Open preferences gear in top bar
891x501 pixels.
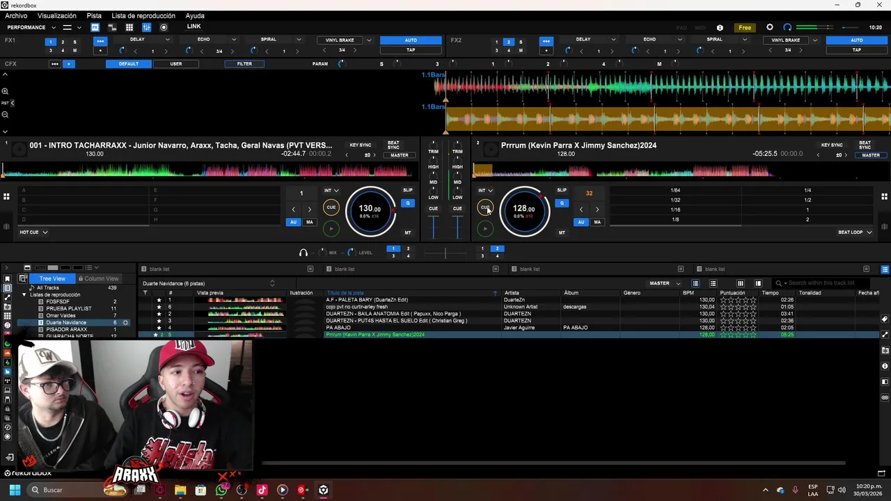[769, 27]
